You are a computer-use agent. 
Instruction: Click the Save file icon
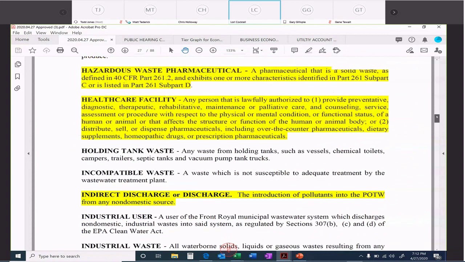[x=19, y=51]
